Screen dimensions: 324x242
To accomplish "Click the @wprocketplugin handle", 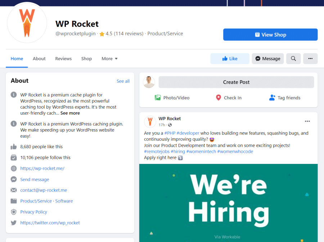I will (x=76, y=34).
